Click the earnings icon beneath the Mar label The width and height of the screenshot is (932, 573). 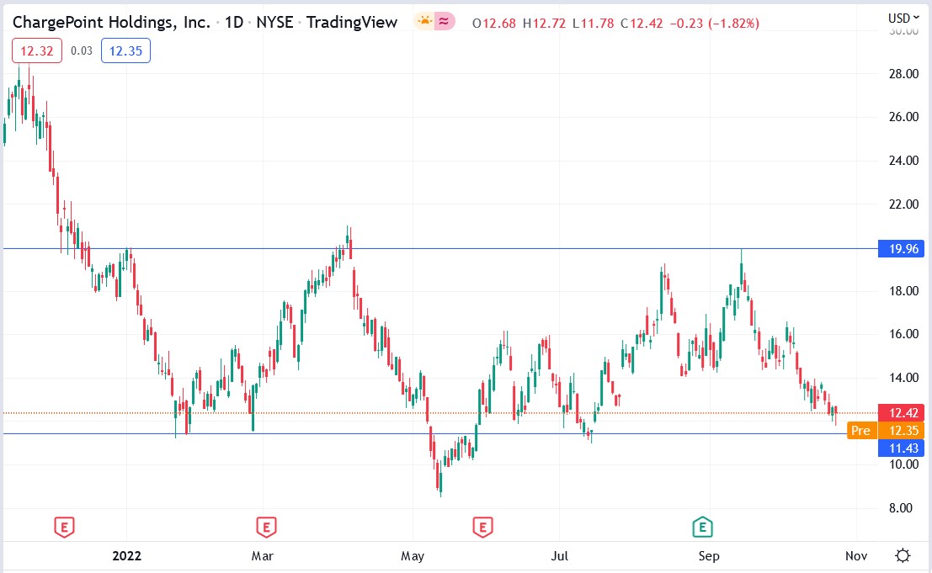coord(265,526)
